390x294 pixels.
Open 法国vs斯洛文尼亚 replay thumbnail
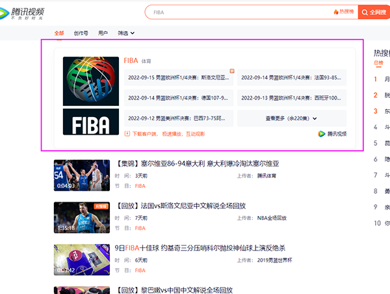click(x=82, y=217)
